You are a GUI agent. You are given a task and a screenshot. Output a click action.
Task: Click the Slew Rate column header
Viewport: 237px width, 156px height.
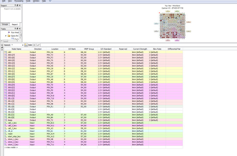coord(157,49)
